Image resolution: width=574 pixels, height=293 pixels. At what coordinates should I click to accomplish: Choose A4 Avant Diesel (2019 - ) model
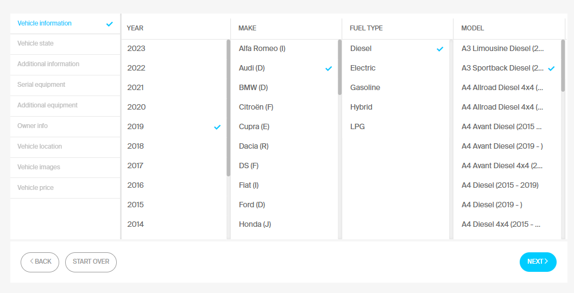507,146
